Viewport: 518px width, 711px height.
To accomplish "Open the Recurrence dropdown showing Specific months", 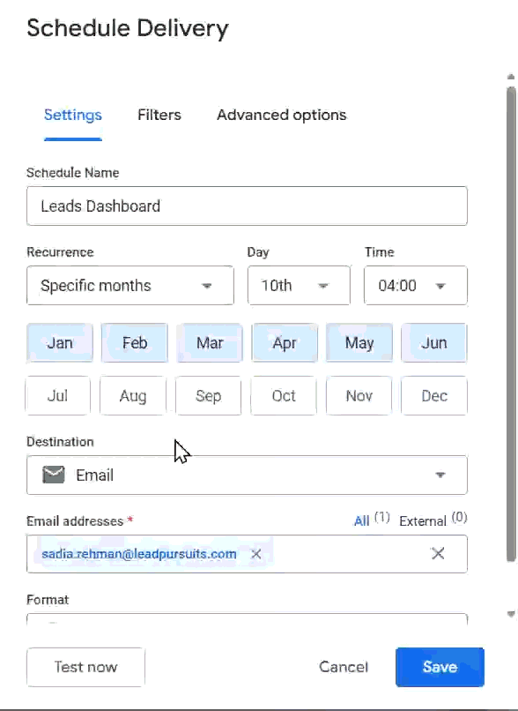I will 130,286.
